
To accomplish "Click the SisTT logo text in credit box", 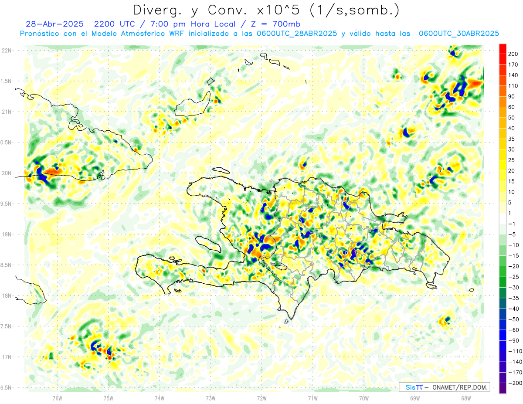I will point(414,387).
